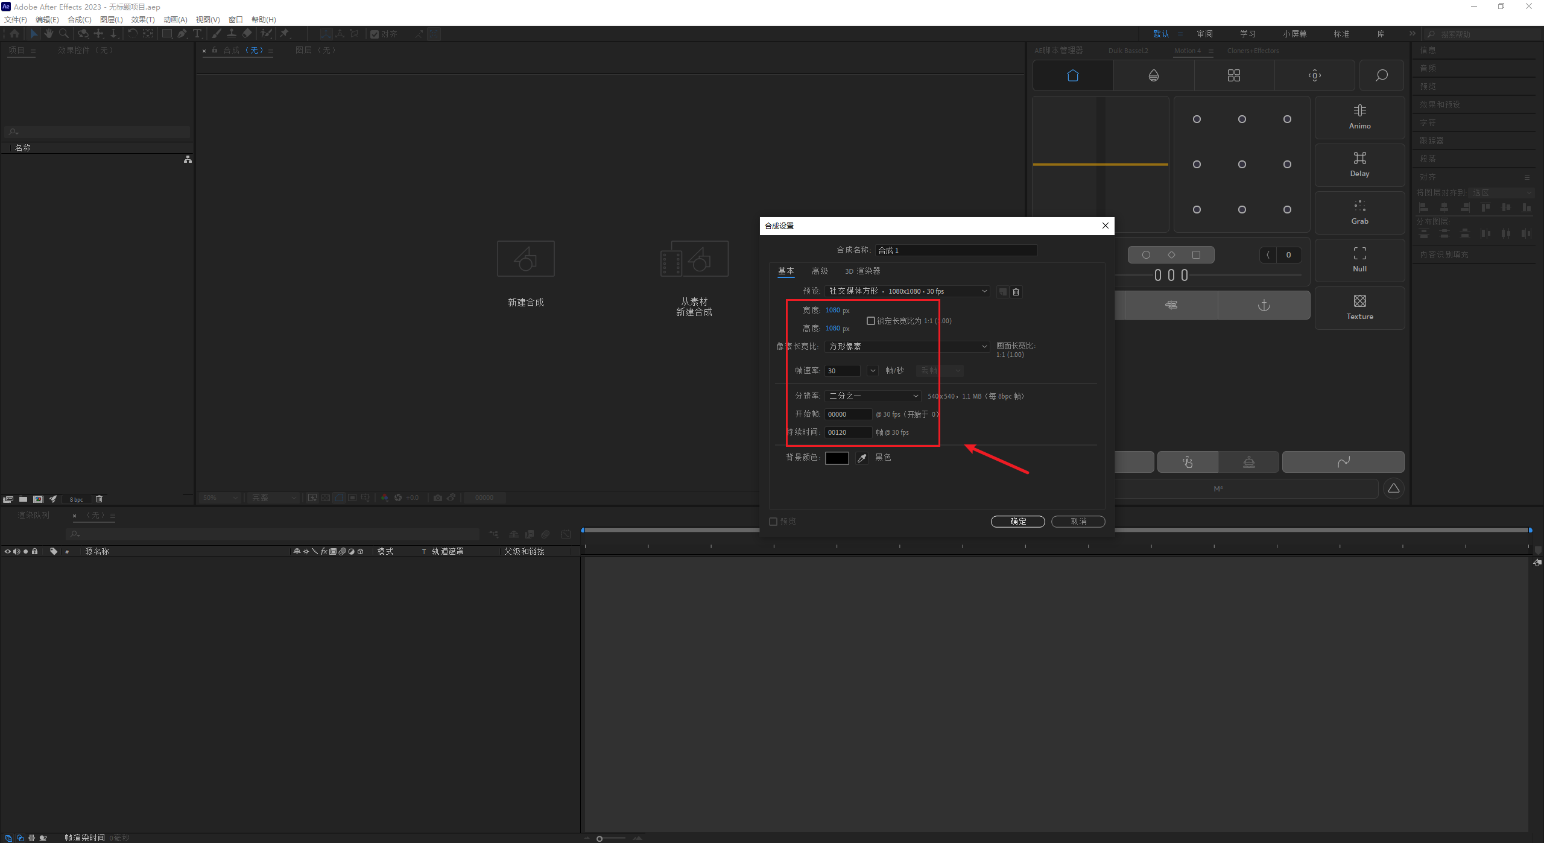1544x843 pixels.
Task: Expand the pixel aspect ratio dropdown
Action: coord(907,346)
